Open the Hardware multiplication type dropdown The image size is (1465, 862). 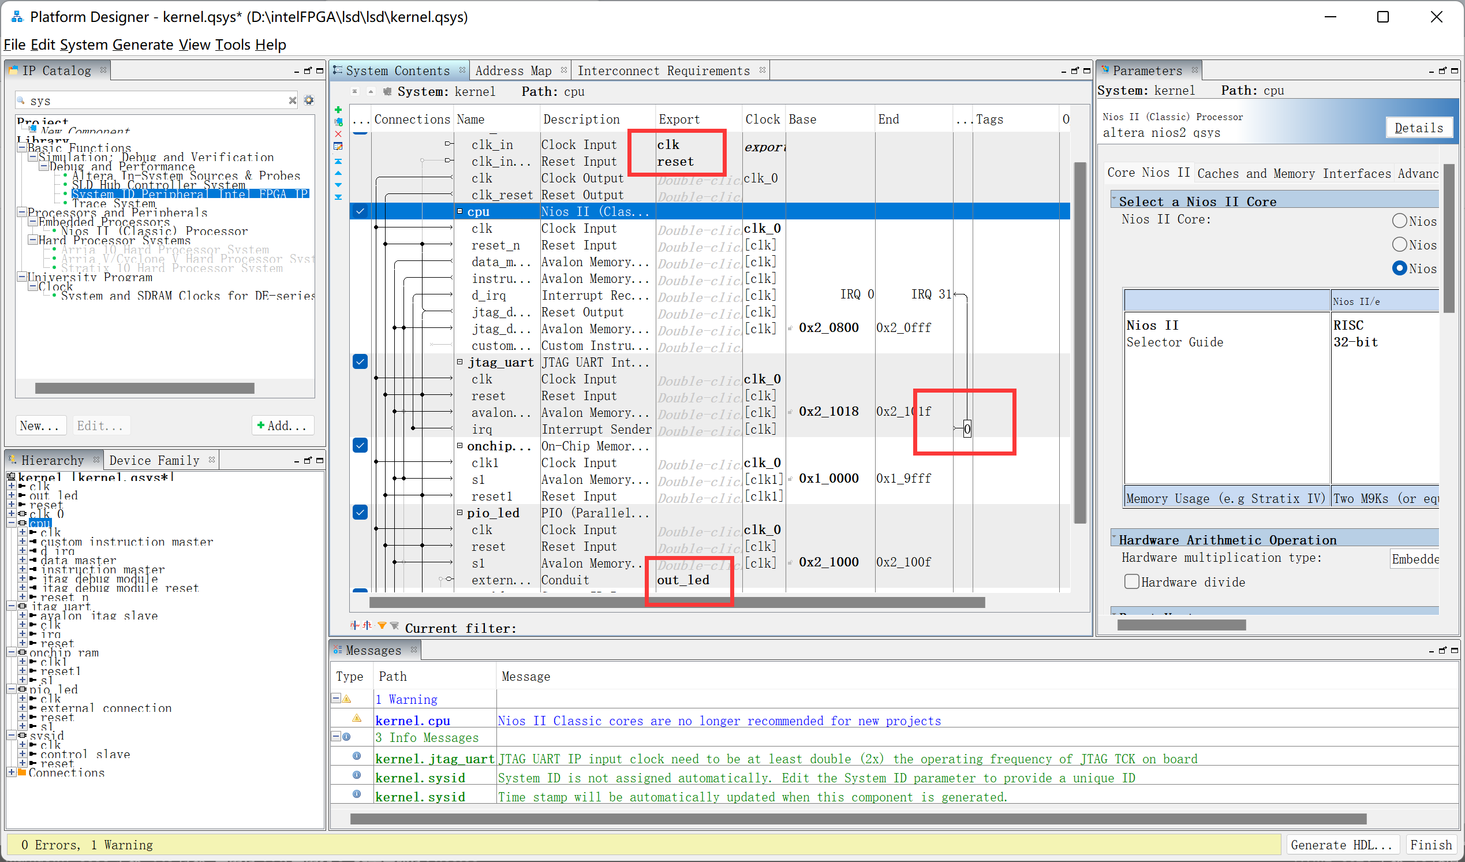(1414, 559)
